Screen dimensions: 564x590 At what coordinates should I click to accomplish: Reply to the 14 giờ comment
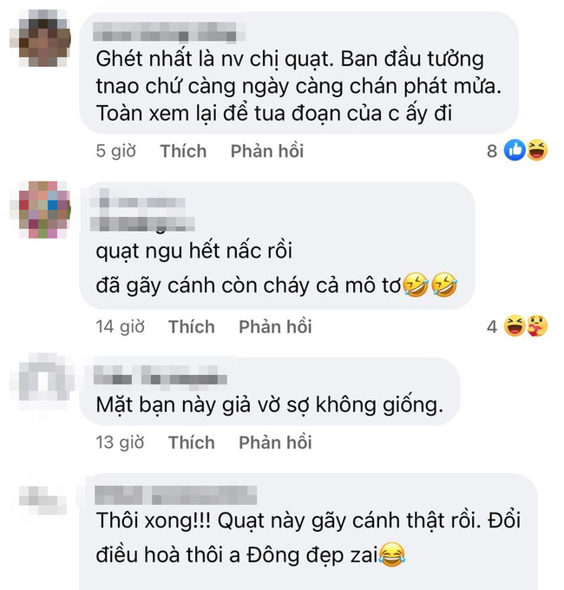click(275, 326)
